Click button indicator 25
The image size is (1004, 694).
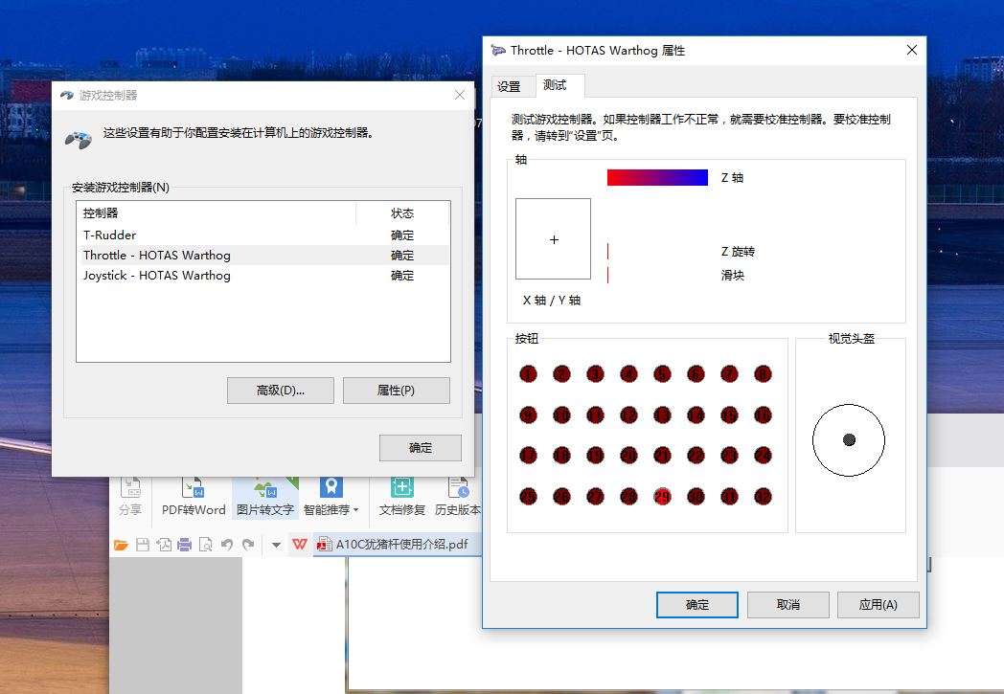point(528,497)
